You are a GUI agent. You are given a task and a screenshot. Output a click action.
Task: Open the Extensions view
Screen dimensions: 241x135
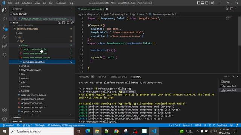pyautogui.click(x=5, y=46)
